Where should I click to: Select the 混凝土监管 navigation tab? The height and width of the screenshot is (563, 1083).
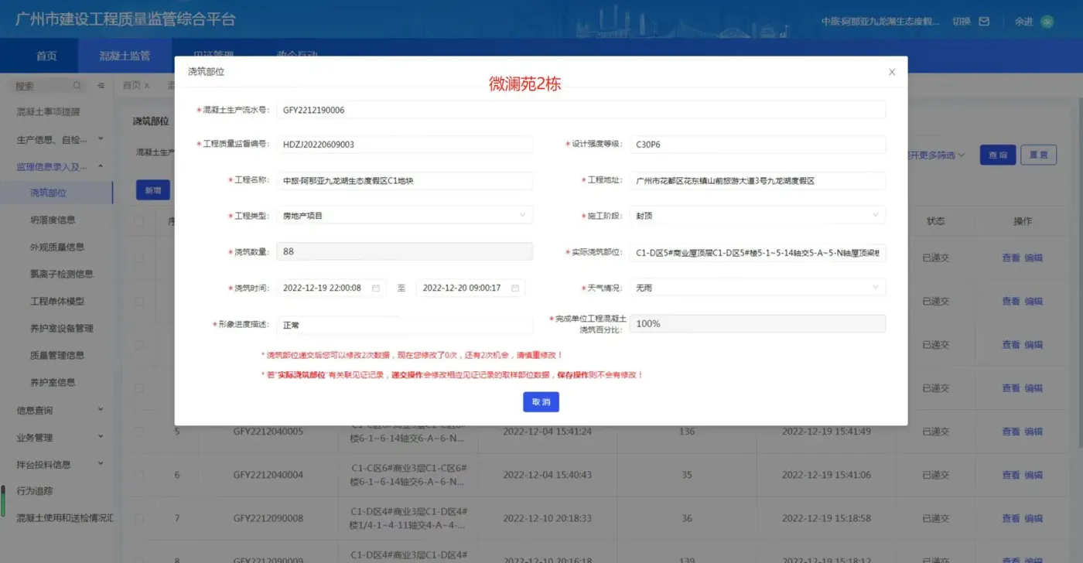click(x=125, y=56)
